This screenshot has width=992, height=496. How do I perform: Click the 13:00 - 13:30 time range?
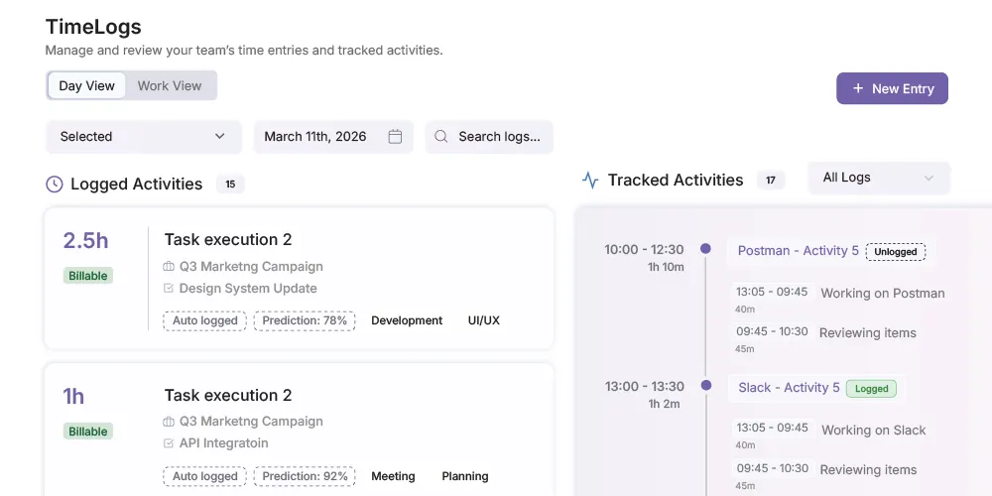(644, 386)
